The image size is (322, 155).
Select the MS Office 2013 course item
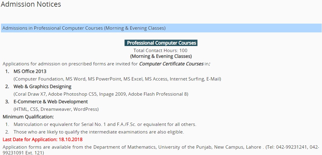pos(30,71)
